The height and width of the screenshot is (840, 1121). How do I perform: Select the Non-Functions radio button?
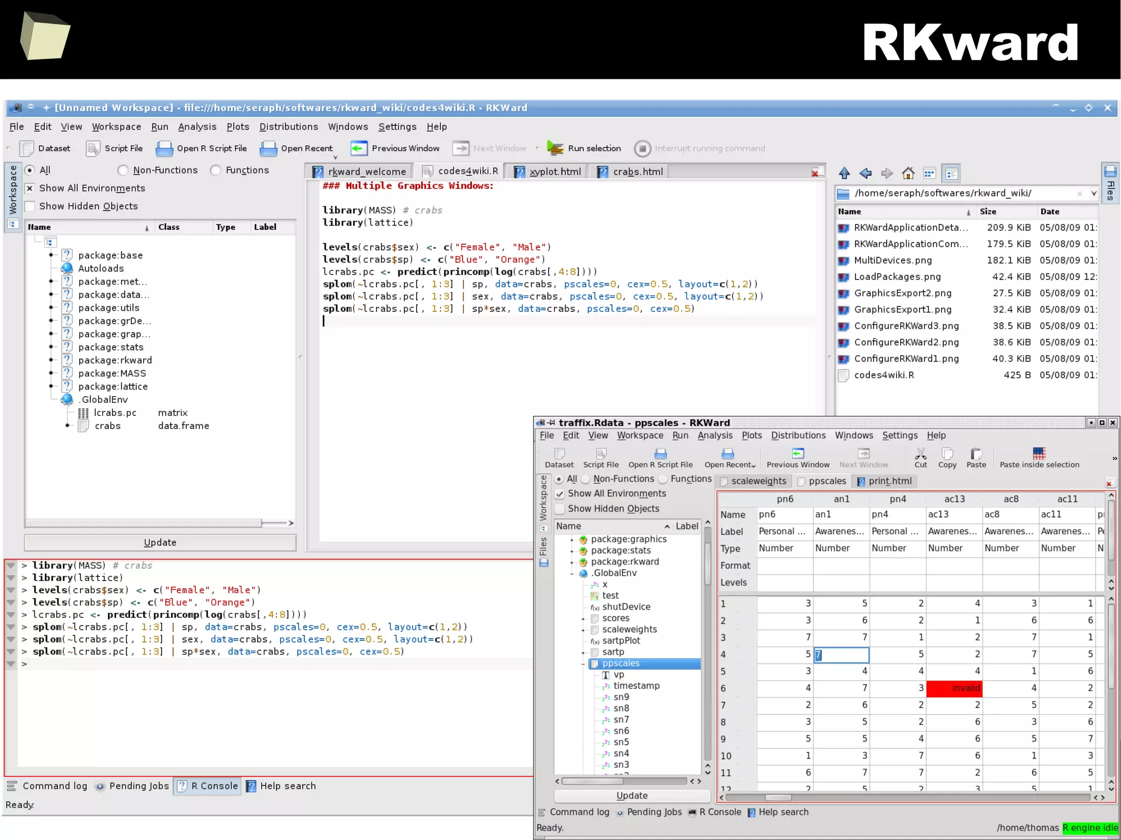[123, 170]
